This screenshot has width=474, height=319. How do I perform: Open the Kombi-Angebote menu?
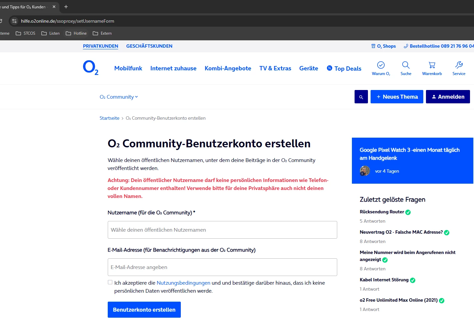(x=228, y=68)
